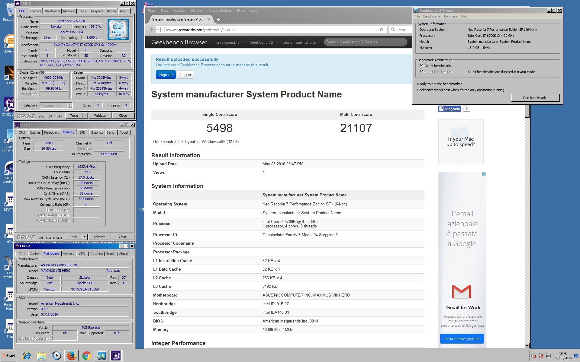Launch Windows Media Player from taskbar
This screenshot has height=362, width=580.
pos(56,356)
